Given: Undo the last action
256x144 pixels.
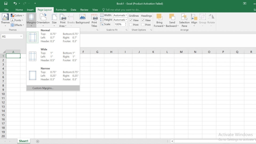Looking at the screenshot, I should tap(15, 3).
